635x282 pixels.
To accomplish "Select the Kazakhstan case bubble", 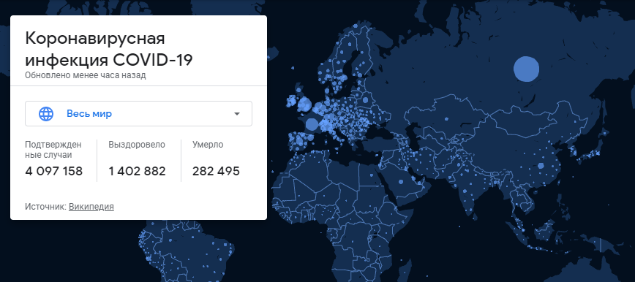I will [447, 119].
